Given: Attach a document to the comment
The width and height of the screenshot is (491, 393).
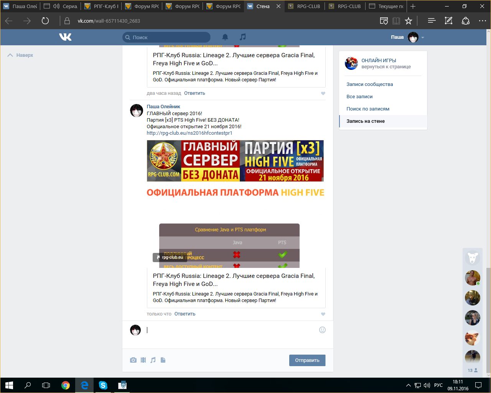Looking at the screenshot, I should coord(163,360).
